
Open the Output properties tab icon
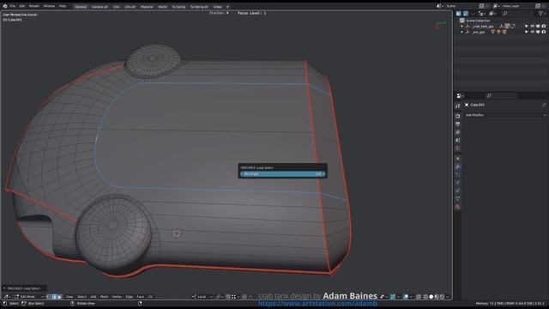(x=457, y=124)
